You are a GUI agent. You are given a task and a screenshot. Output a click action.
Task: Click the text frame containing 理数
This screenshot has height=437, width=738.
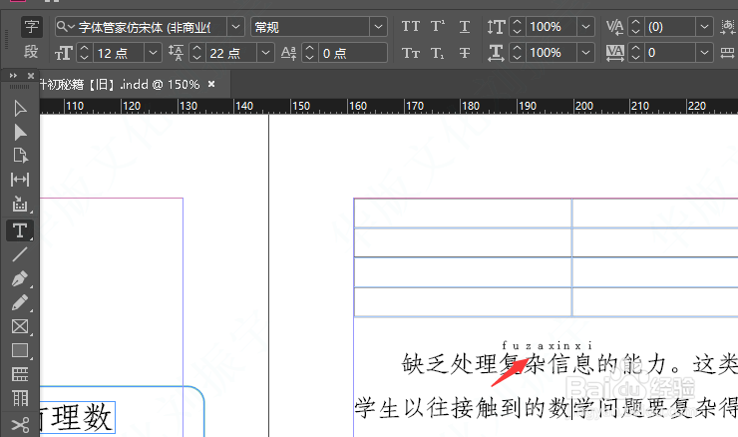[78, 417]
